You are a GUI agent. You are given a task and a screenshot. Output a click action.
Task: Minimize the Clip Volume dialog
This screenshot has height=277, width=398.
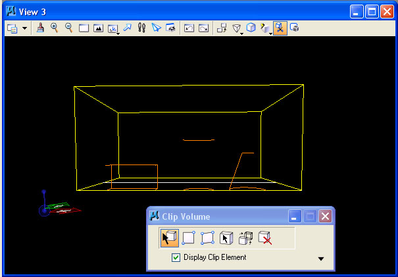pyautogui.click(x=295, y=216)
